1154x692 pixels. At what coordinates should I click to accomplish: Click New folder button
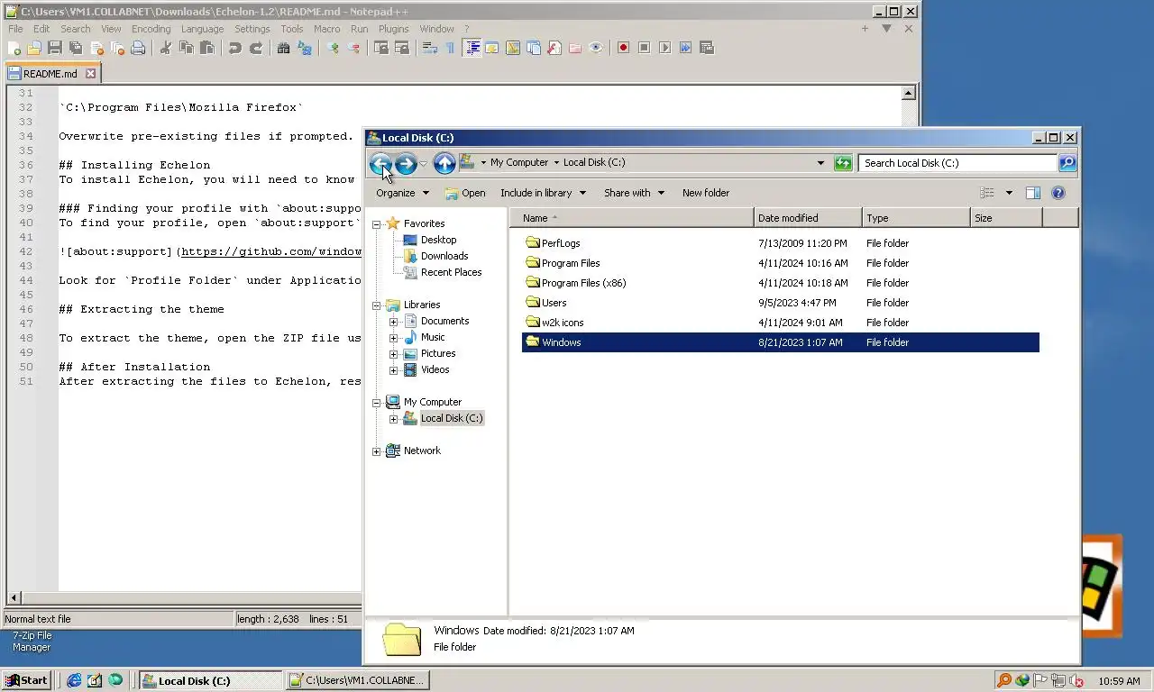point(706,193)
